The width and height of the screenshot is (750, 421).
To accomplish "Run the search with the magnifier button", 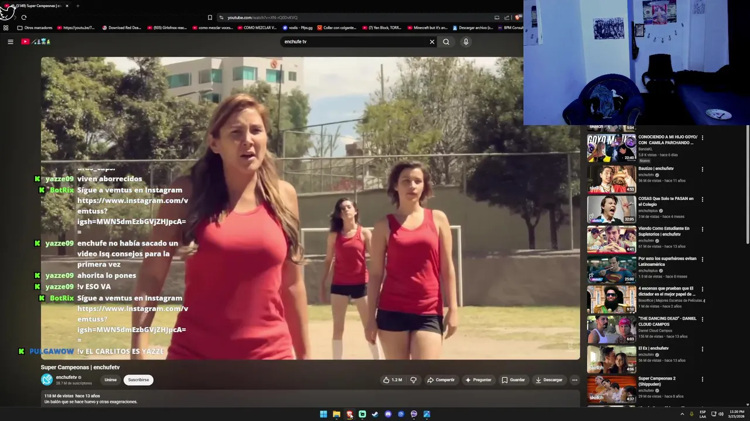I will point(446,42).
